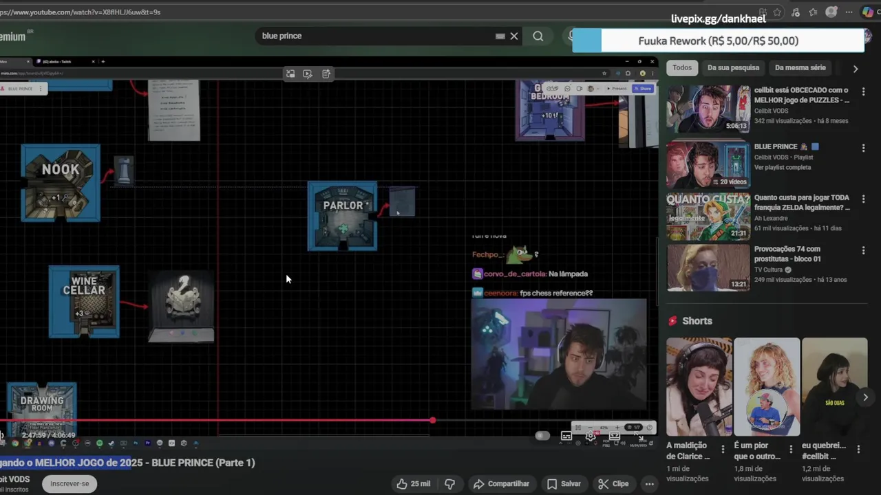This screenshot has height=495, width=881.
Task: Dislike the video
Action: (450, 484)
